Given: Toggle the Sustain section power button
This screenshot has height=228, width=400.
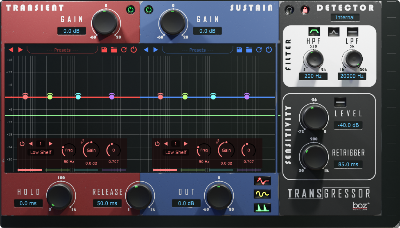Looking at the screenshot, I should [149, 10].
